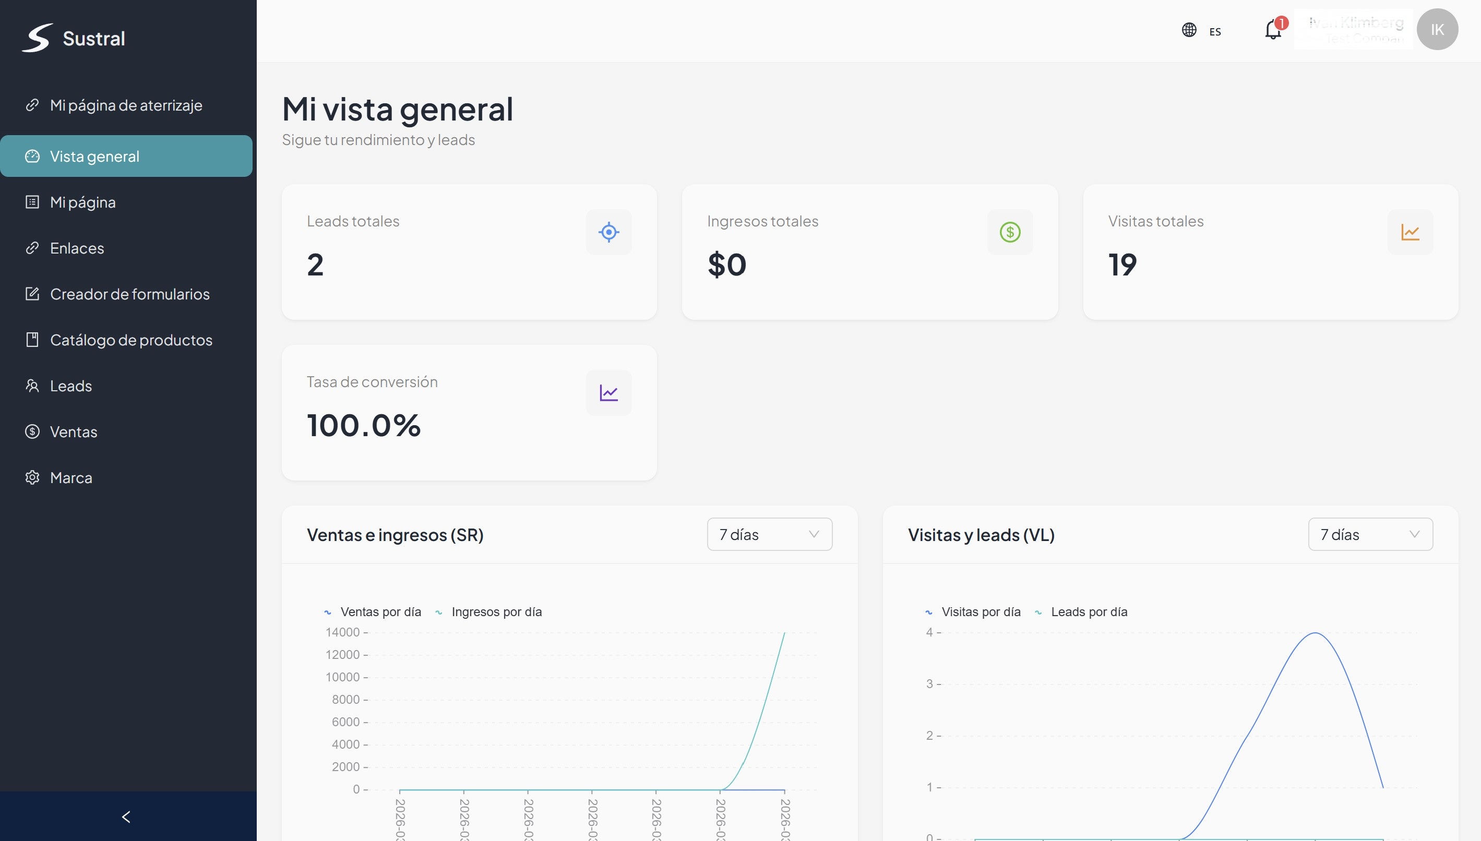Viewport: 1481px width, 841px height.
Task: Open Catálogo de productos
Action: pos(126,340)
